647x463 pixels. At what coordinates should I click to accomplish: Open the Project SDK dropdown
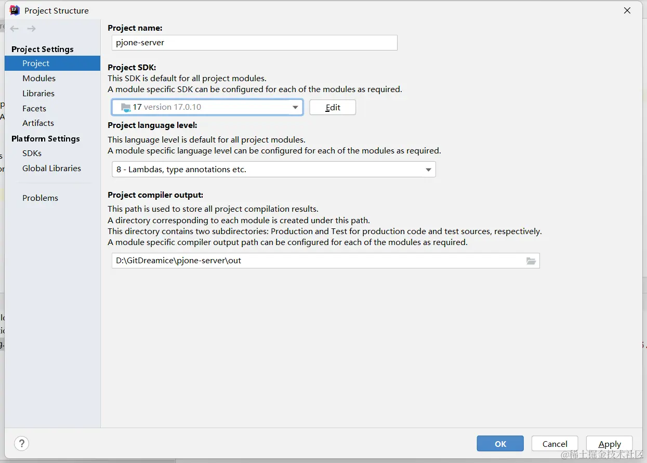tap(295, 107)
